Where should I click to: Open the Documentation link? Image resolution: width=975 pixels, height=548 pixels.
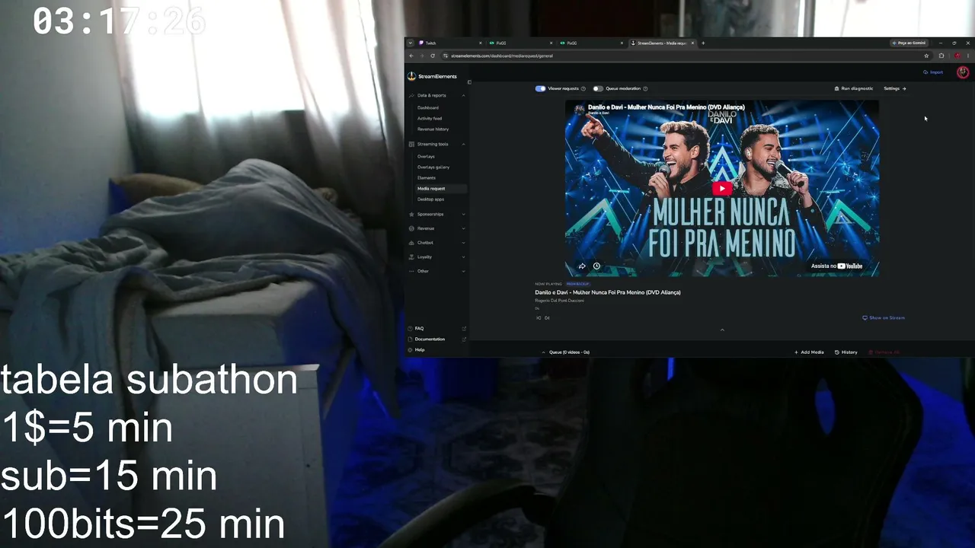pyautogui.click(x=437, y=339)
